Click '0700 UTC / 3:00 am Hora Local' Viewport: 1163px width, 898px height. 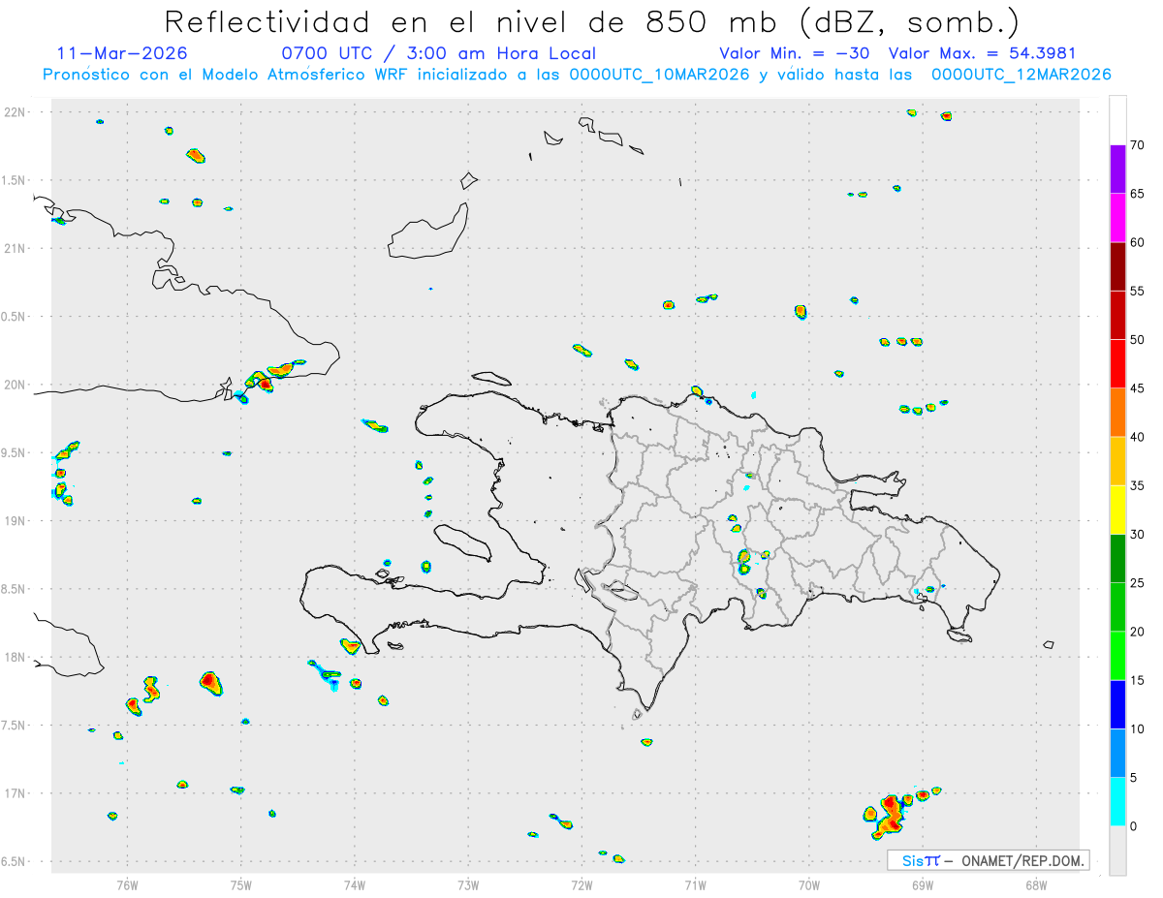[438, 53]
